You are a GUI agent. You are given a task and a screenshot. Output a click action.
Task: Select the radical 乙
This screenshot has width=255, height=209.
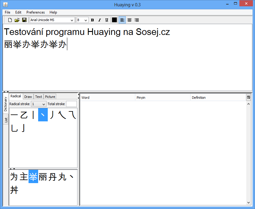pyautogui.click(x=24, y=115)
